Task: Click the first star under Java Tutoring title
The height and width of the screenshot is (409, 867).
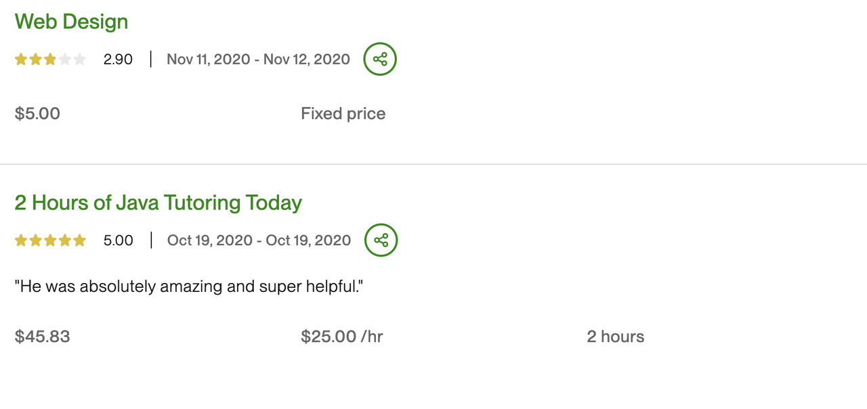Action: point(21,240)
